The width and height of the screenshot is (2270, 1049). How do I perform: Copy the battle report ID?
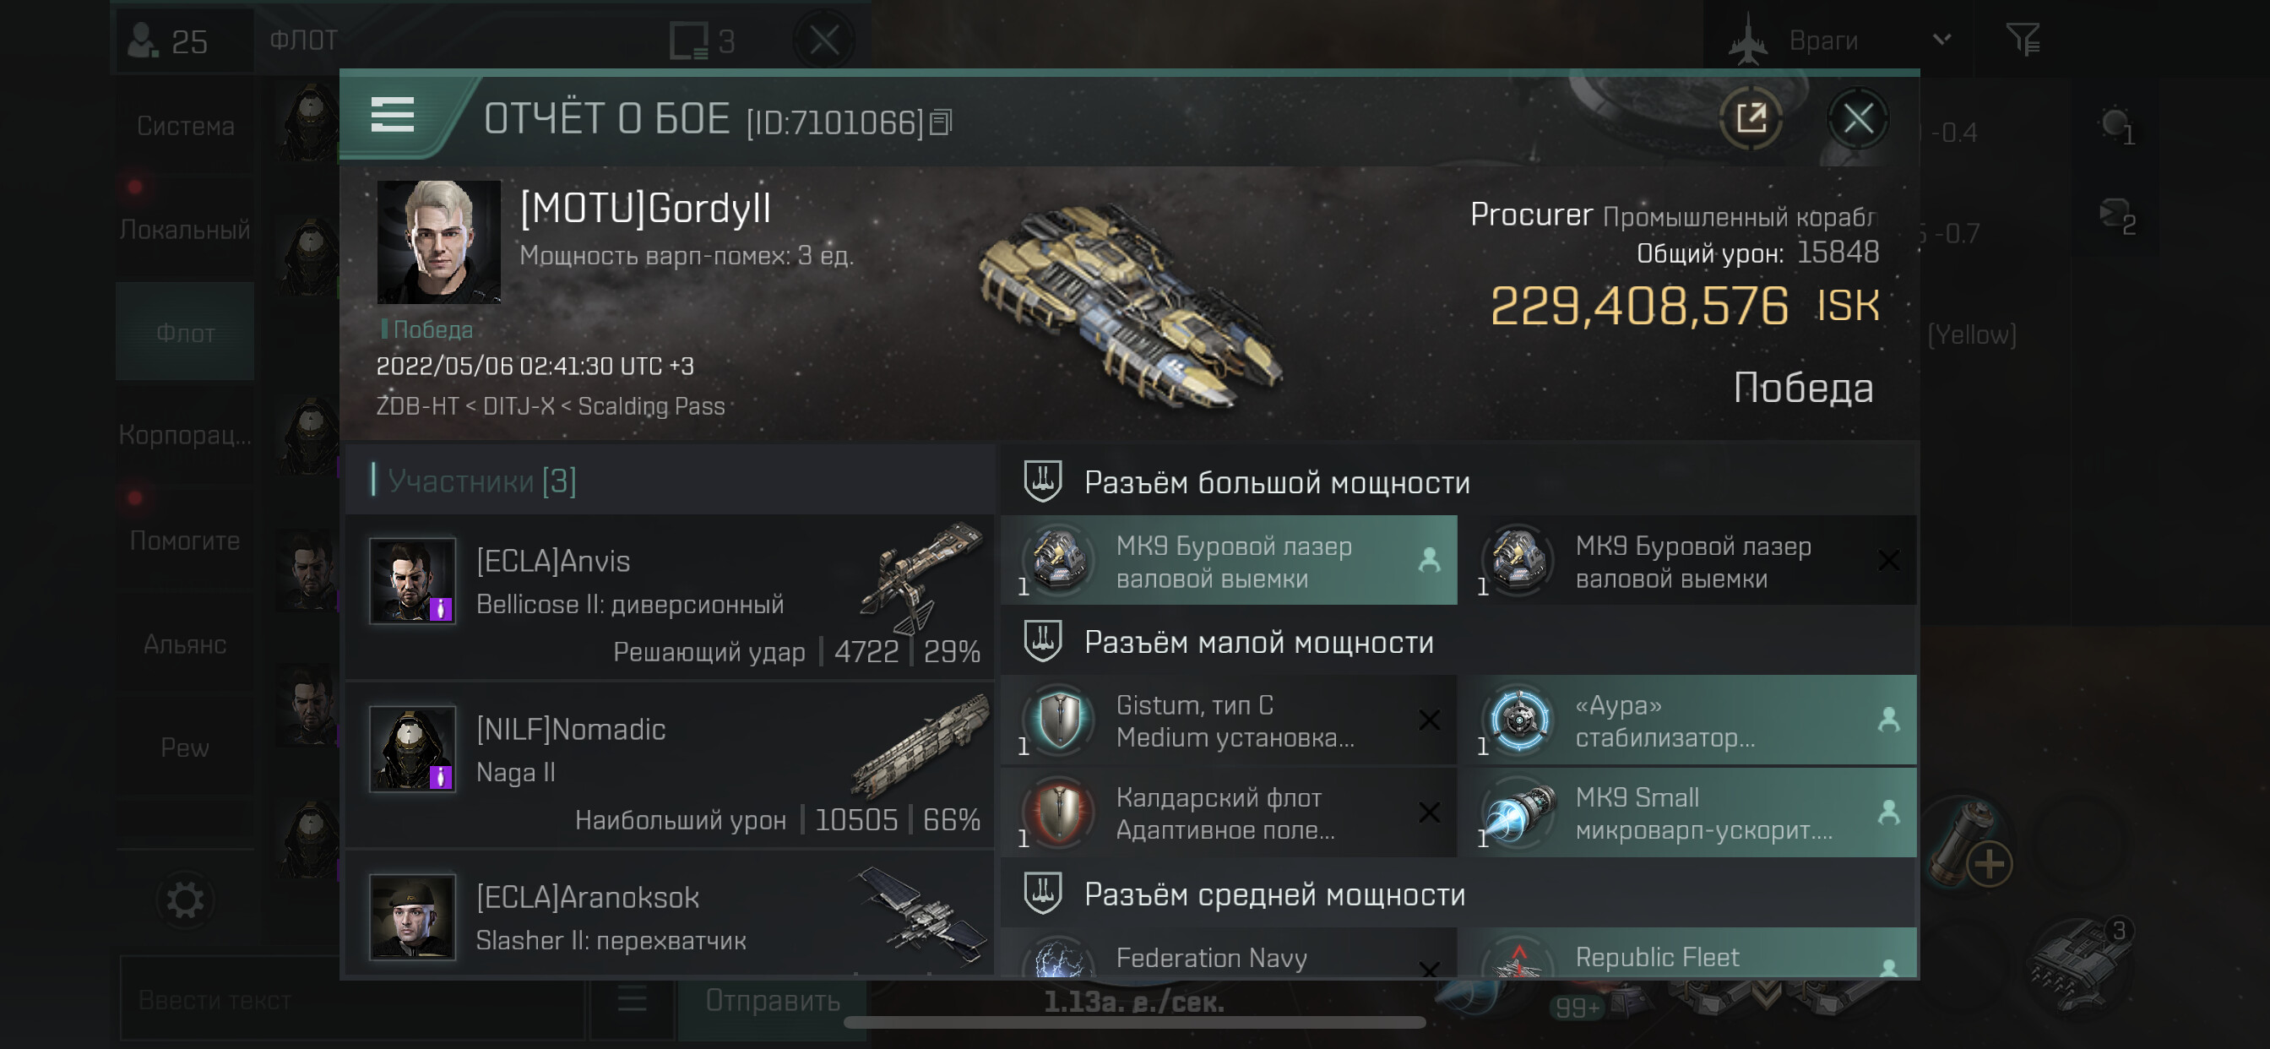coord(941,122)
